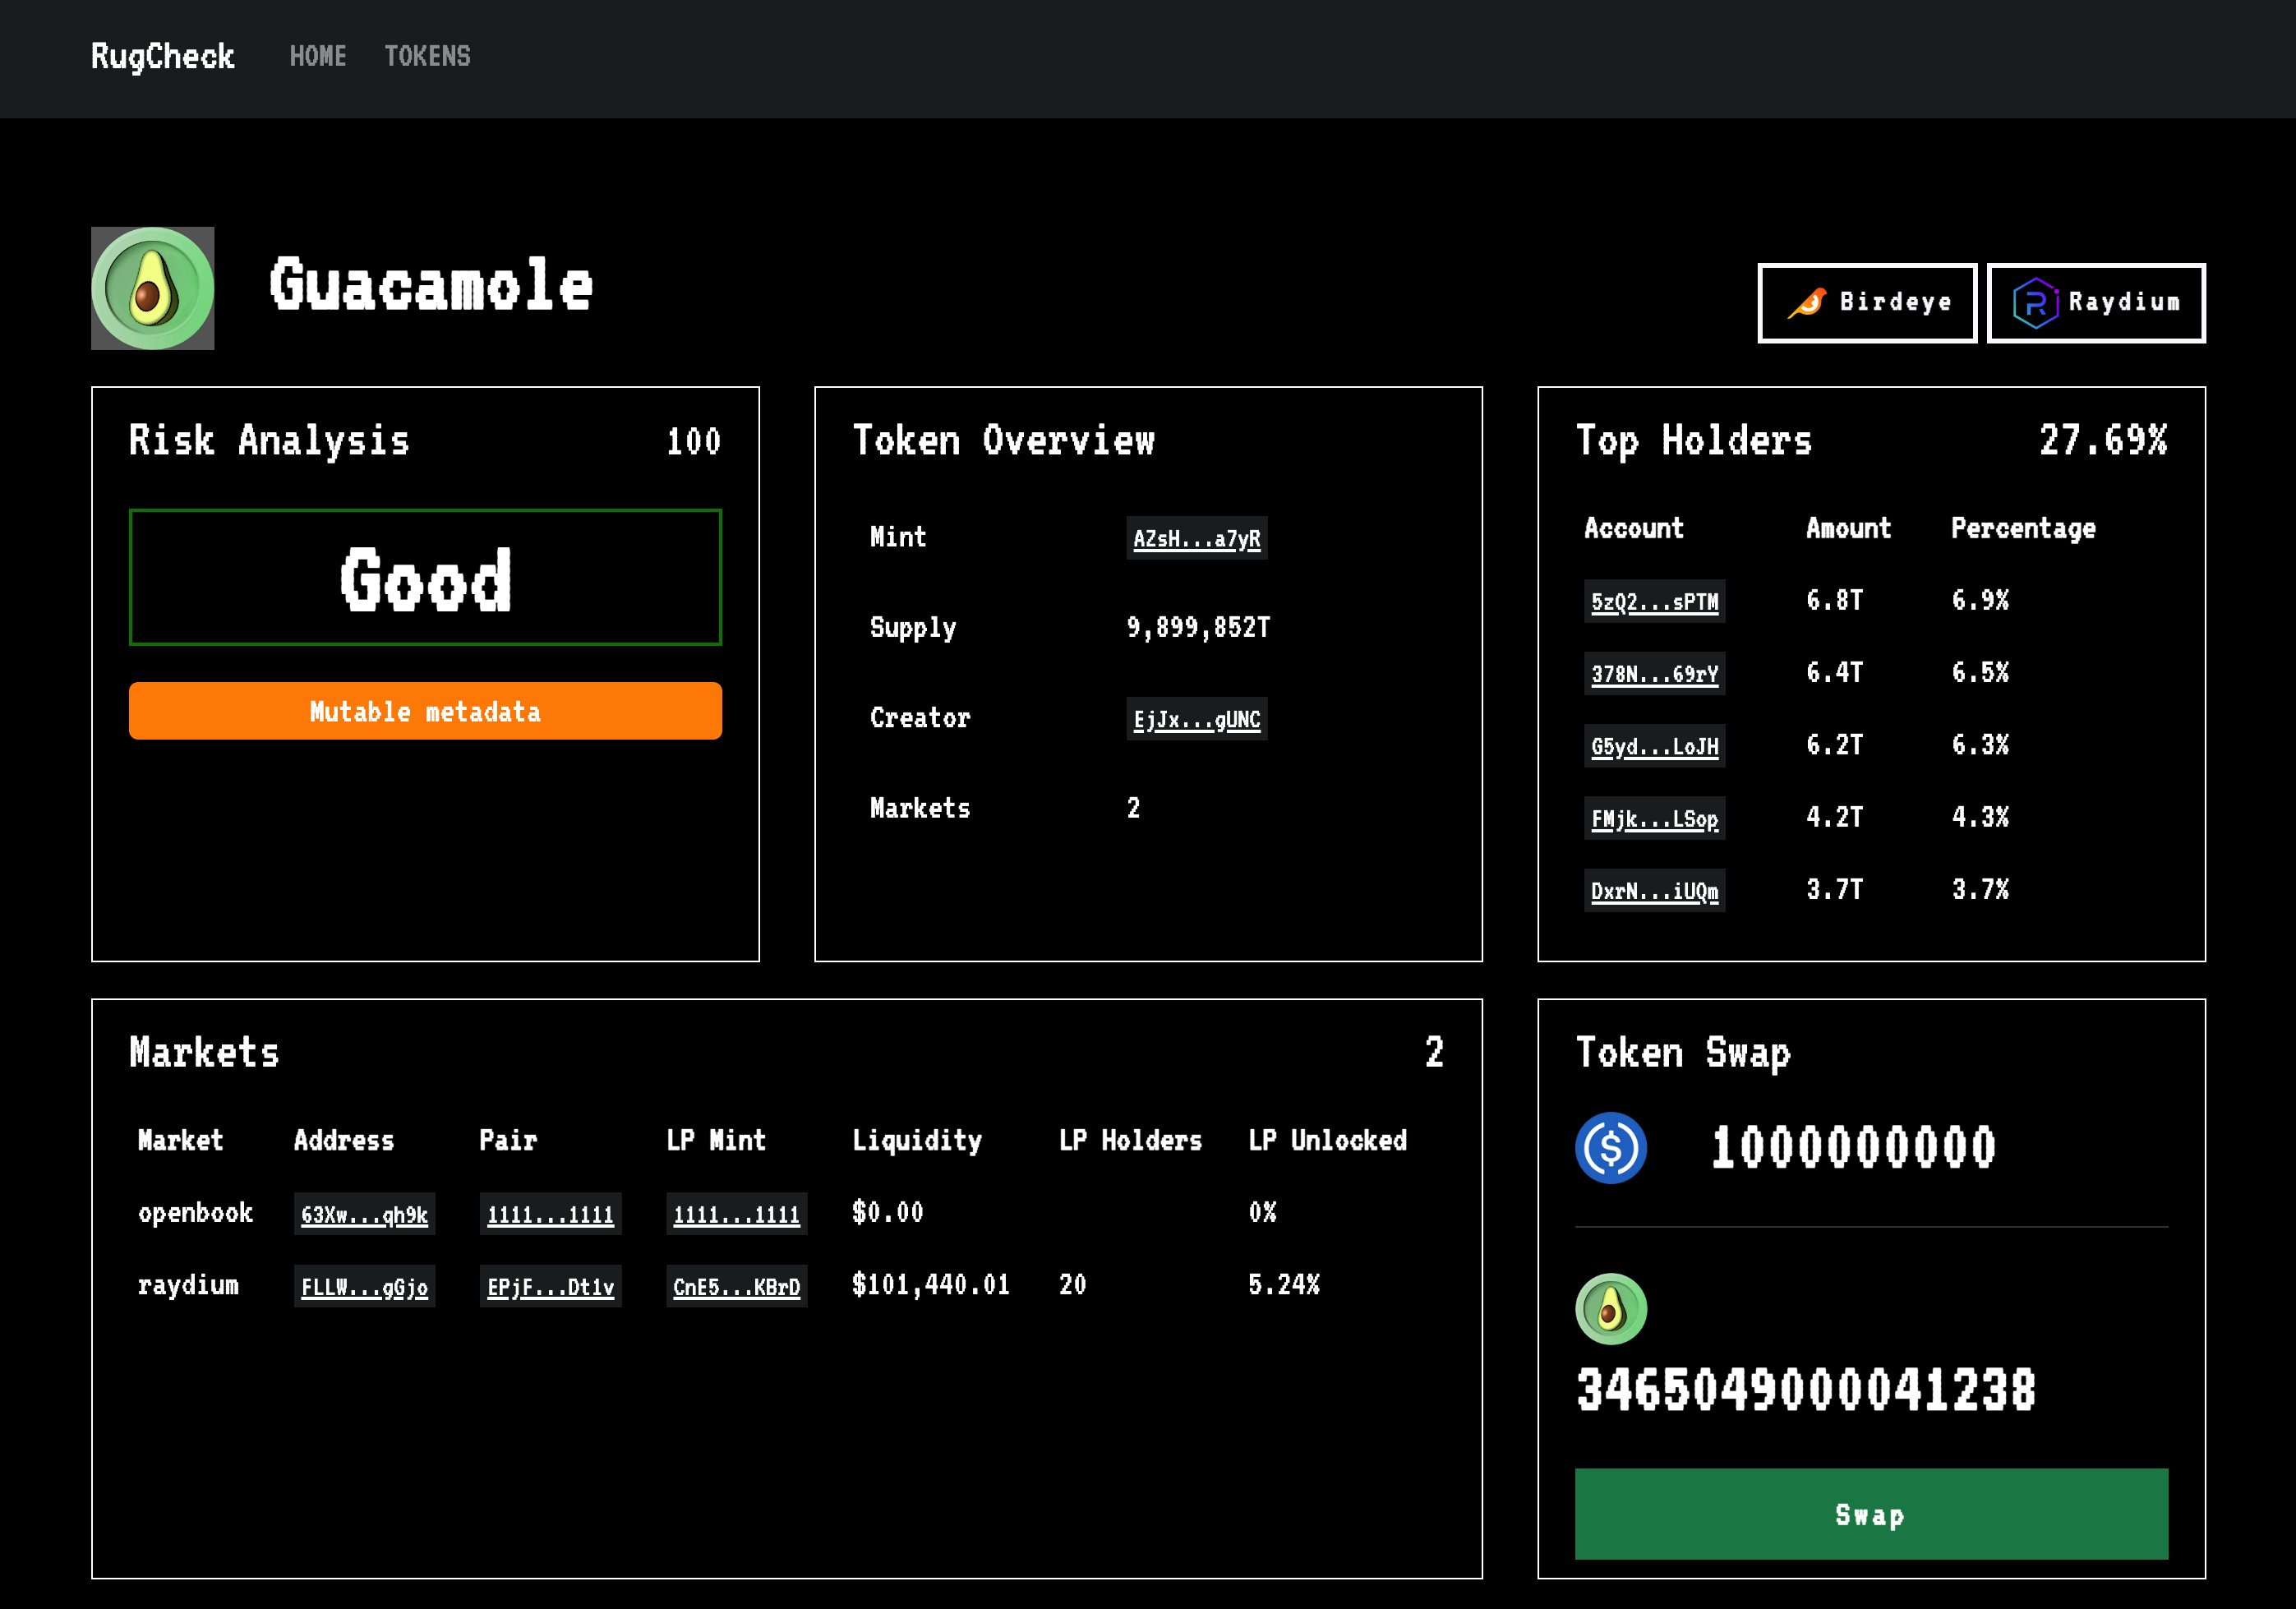Open top holder account 5zQ2...sPTM
The width and height of the screenshot is (2296, 1609).
pyautogui.click(x=1654, y=602)
